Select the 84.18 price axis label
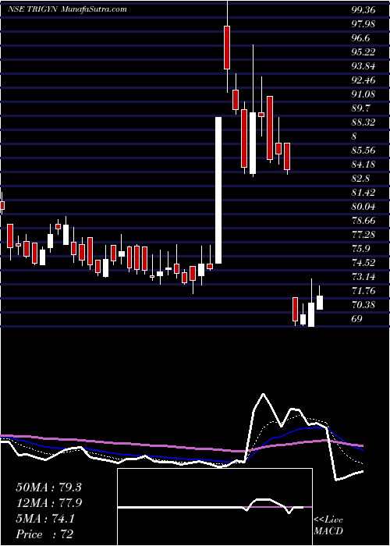The height and width of the screenshot is (546, 390). pyautogui.click(x=363, y=165)
